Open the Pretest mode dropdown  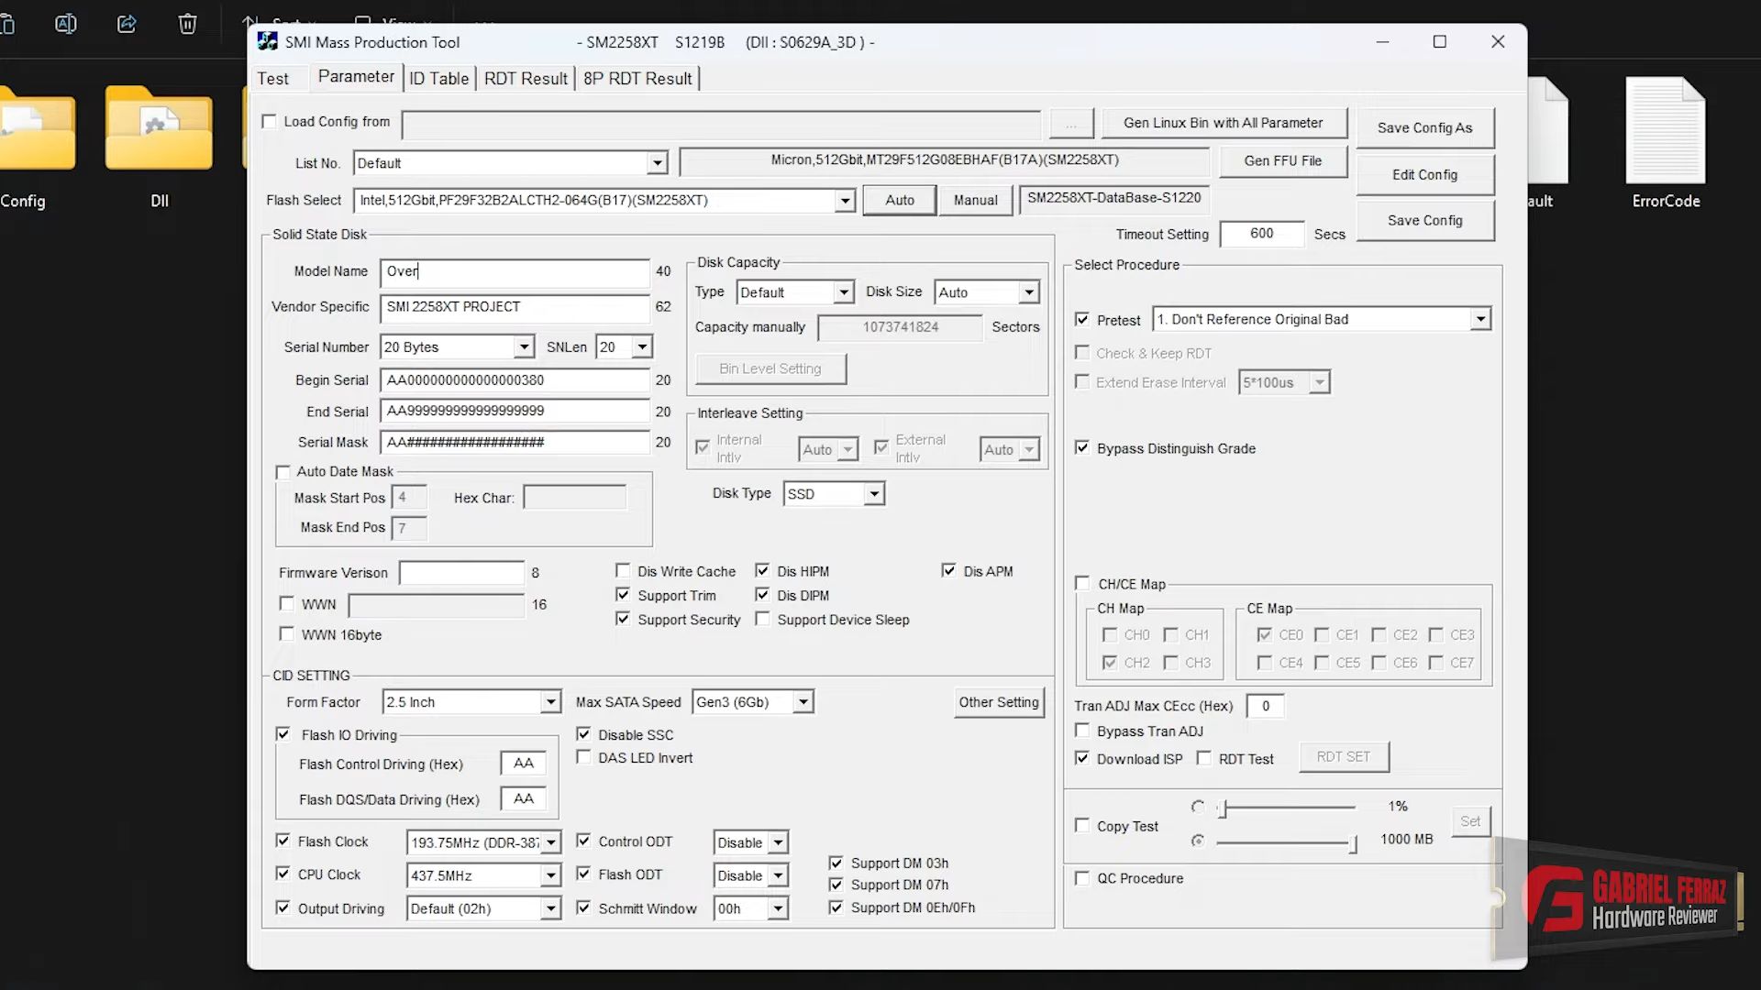point(1480,319)
